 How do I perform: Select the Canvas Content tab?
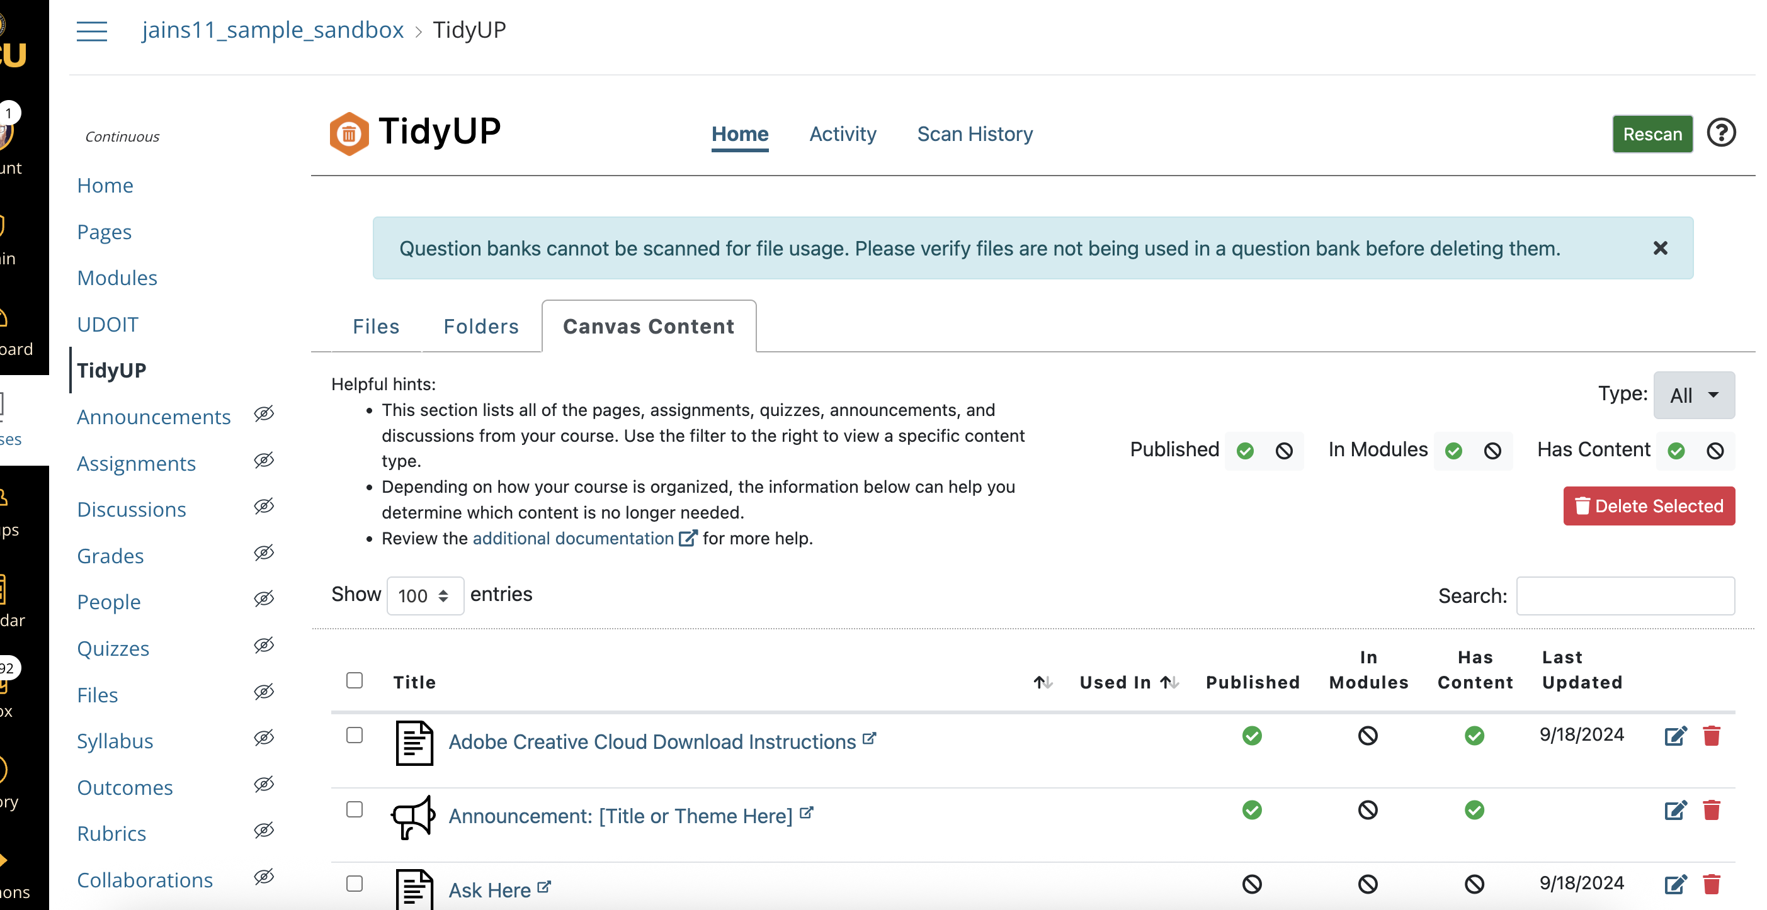tap(649, 327)
